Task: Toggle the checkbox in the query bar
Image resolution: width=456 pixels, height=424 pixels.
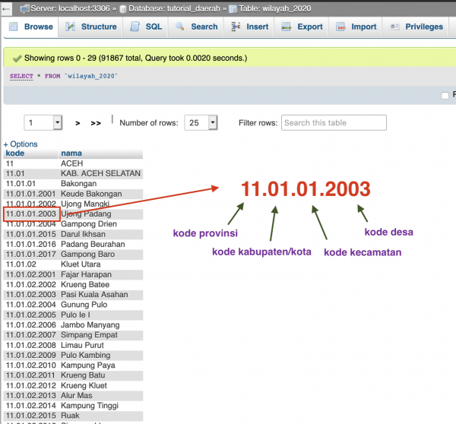Action: click(445, 96)
